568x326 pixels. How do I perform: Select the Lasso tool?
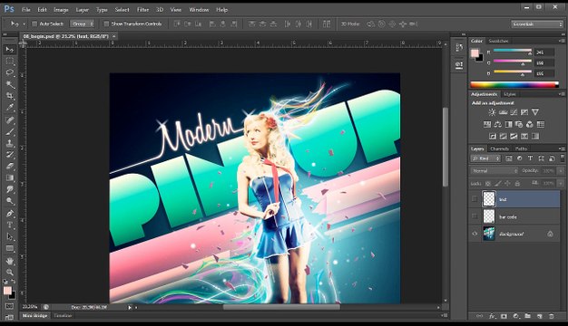tap(10, 72)
